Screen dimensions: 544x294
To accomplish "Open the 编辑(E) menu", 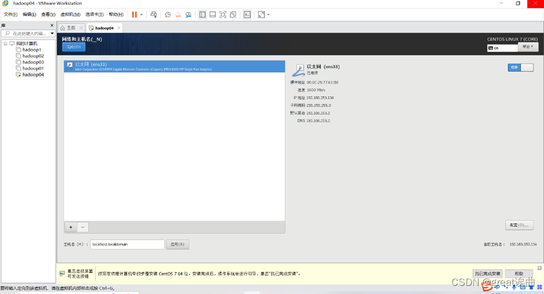I will pyautogui.click(x=29, y=14).
